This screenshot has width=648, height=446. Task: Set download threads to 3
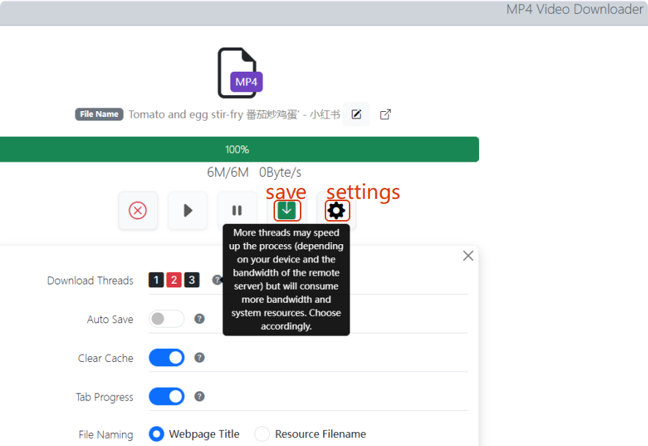click(x=192, y=280)
